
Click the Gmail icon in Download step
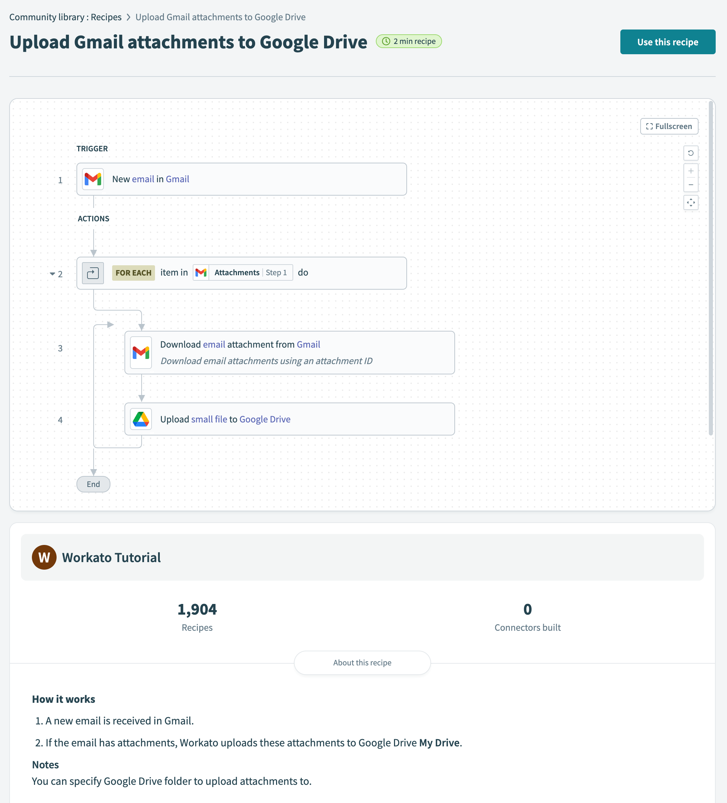tap(141, 352)
